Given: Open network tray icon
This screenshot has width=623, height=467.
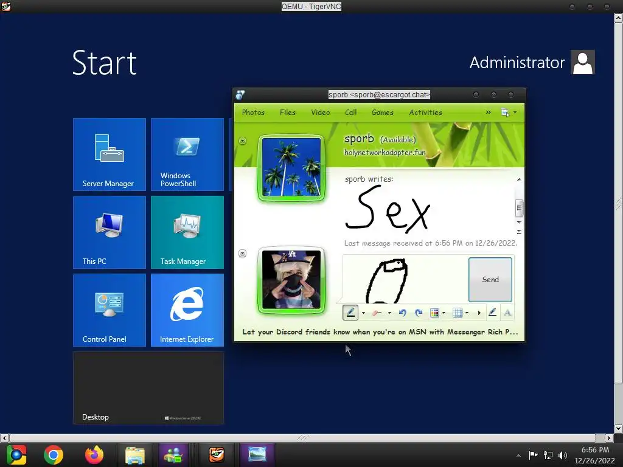Looking at the screenshot, I should point(548,455).
